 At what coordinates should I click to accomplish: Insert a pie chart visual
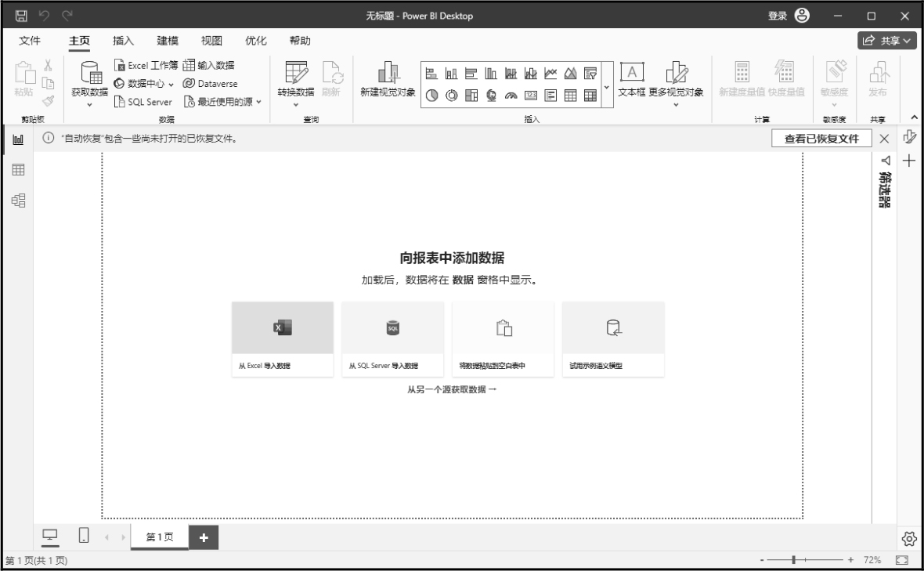(431, 95)
